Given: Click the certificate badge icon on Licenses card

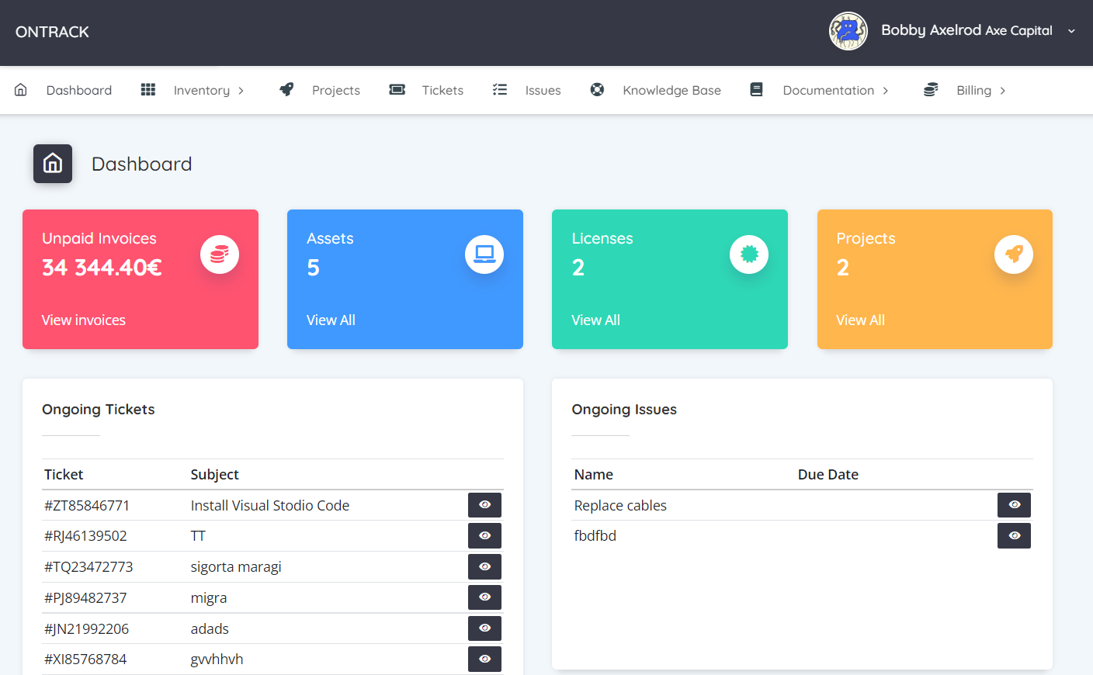Looking at the screenshot, I should [749, 254].
